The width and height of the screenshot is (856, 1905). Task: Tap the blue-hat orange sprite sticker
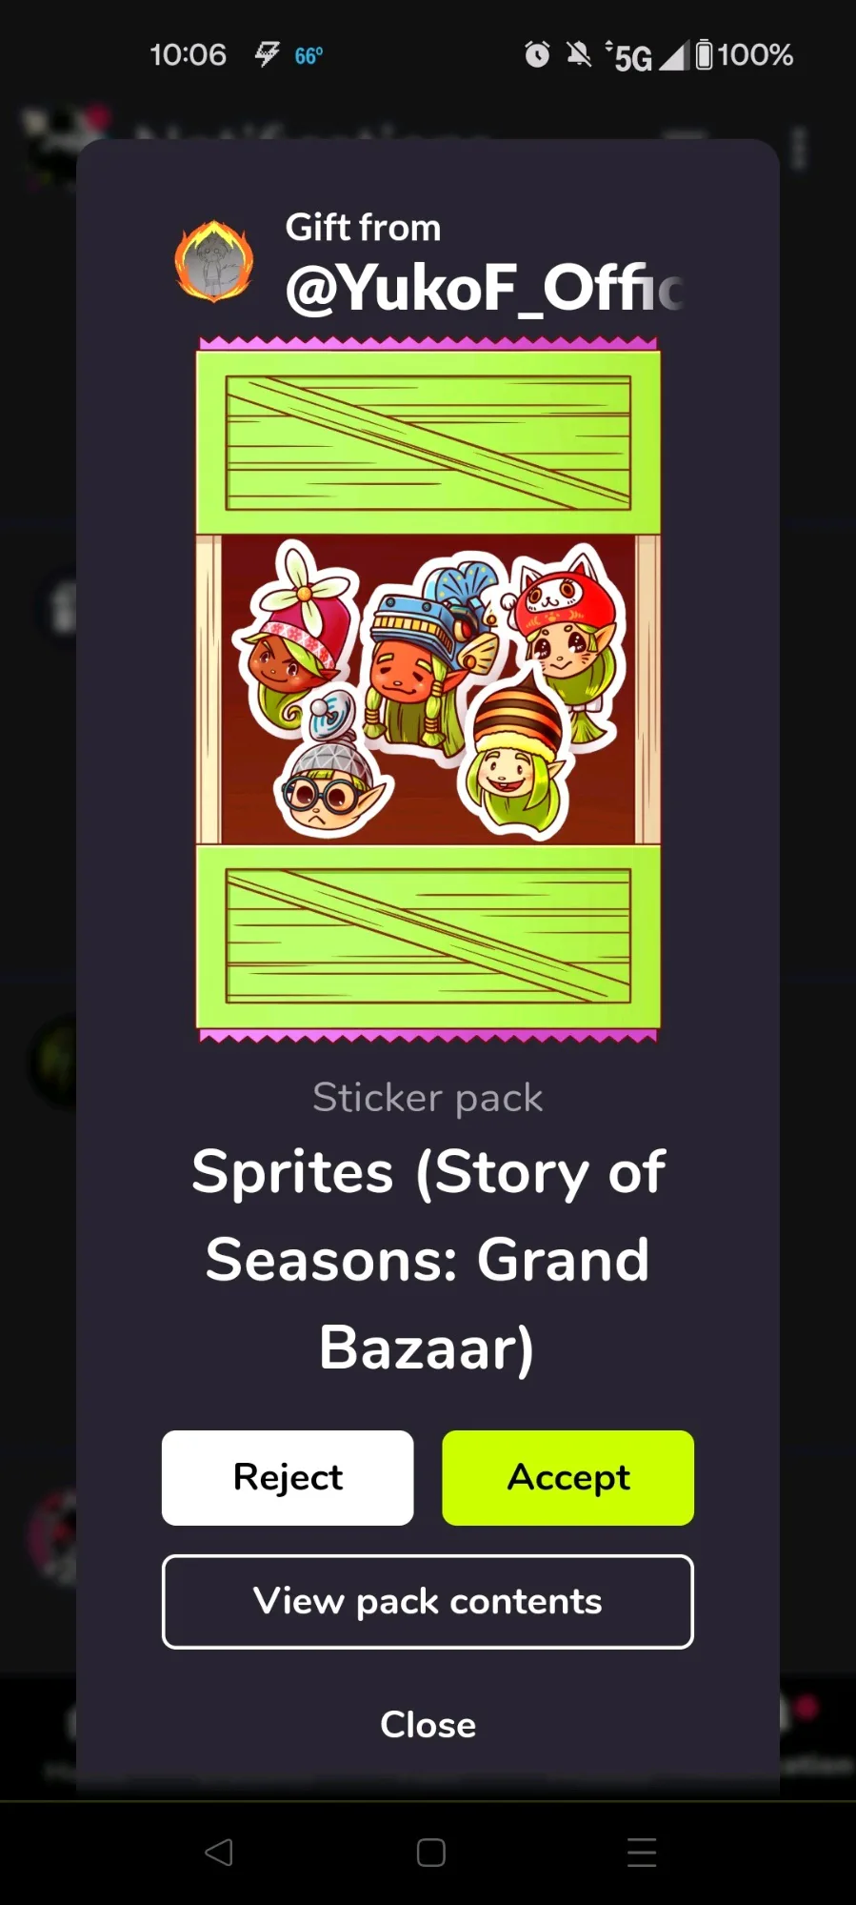(x=427, y=658)
